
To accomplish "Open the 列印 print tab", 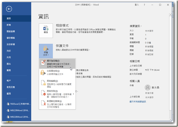I will tap(17, 51).
